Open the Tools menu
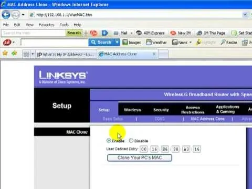 tap(64, 25)
